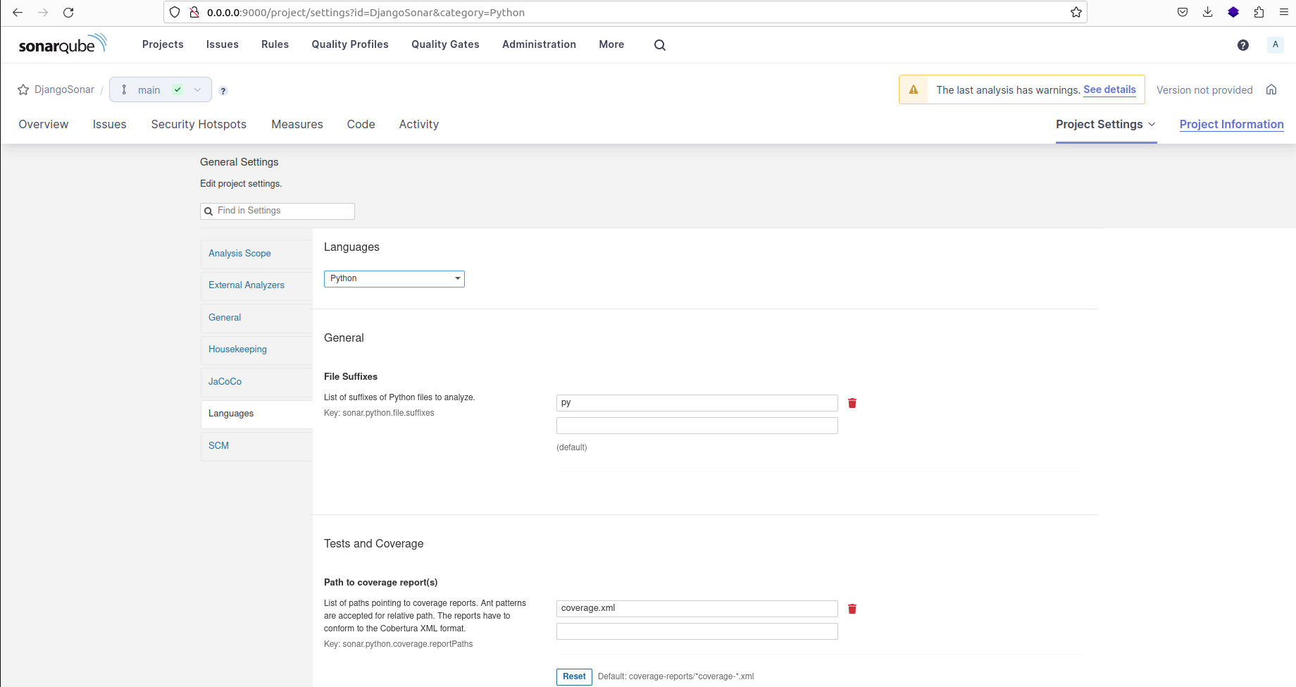Image resolution: width=1296 pixels, height=687 pixels.
Task: Click the Find in Settings field
Action: tap(278, 211)
